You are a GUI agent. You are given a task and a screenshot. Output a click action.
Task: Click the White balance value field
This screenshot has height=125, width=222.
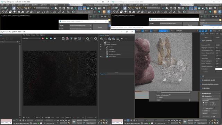(218, 50)
